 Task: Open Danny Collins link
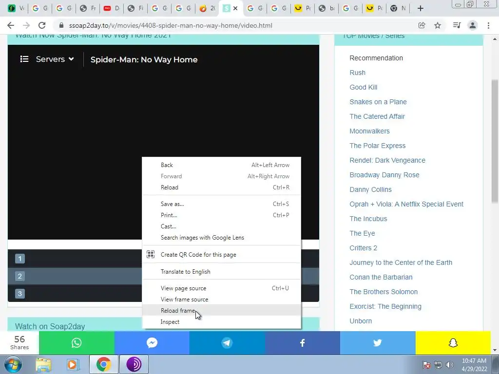(x=370, y=189)
